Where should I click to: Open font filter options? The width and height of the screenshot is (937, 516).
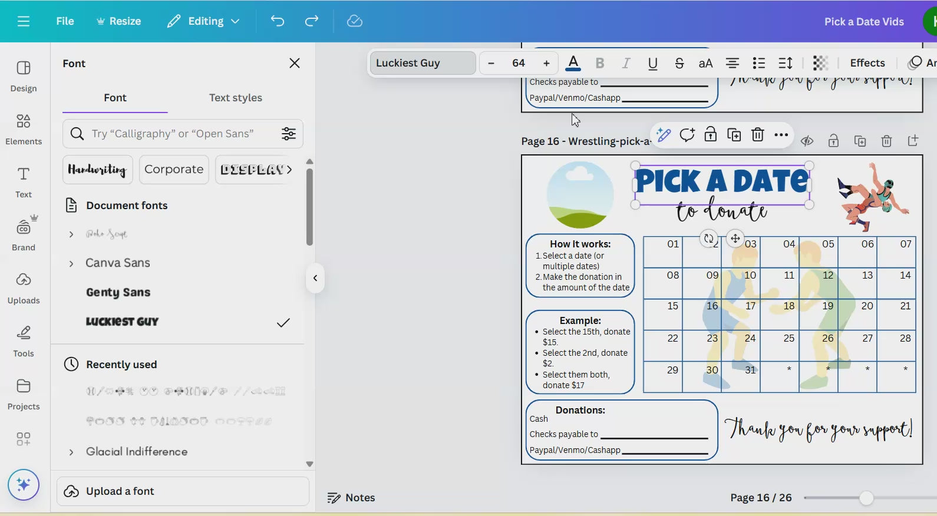[288, 134]
